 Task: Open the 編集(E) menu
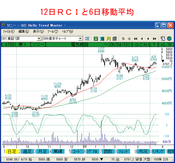[x=24, y=31]
